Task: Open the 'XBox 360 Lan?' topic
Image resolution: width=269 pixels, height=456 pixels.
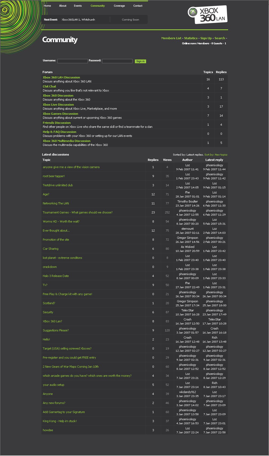Action: [52, 321]
